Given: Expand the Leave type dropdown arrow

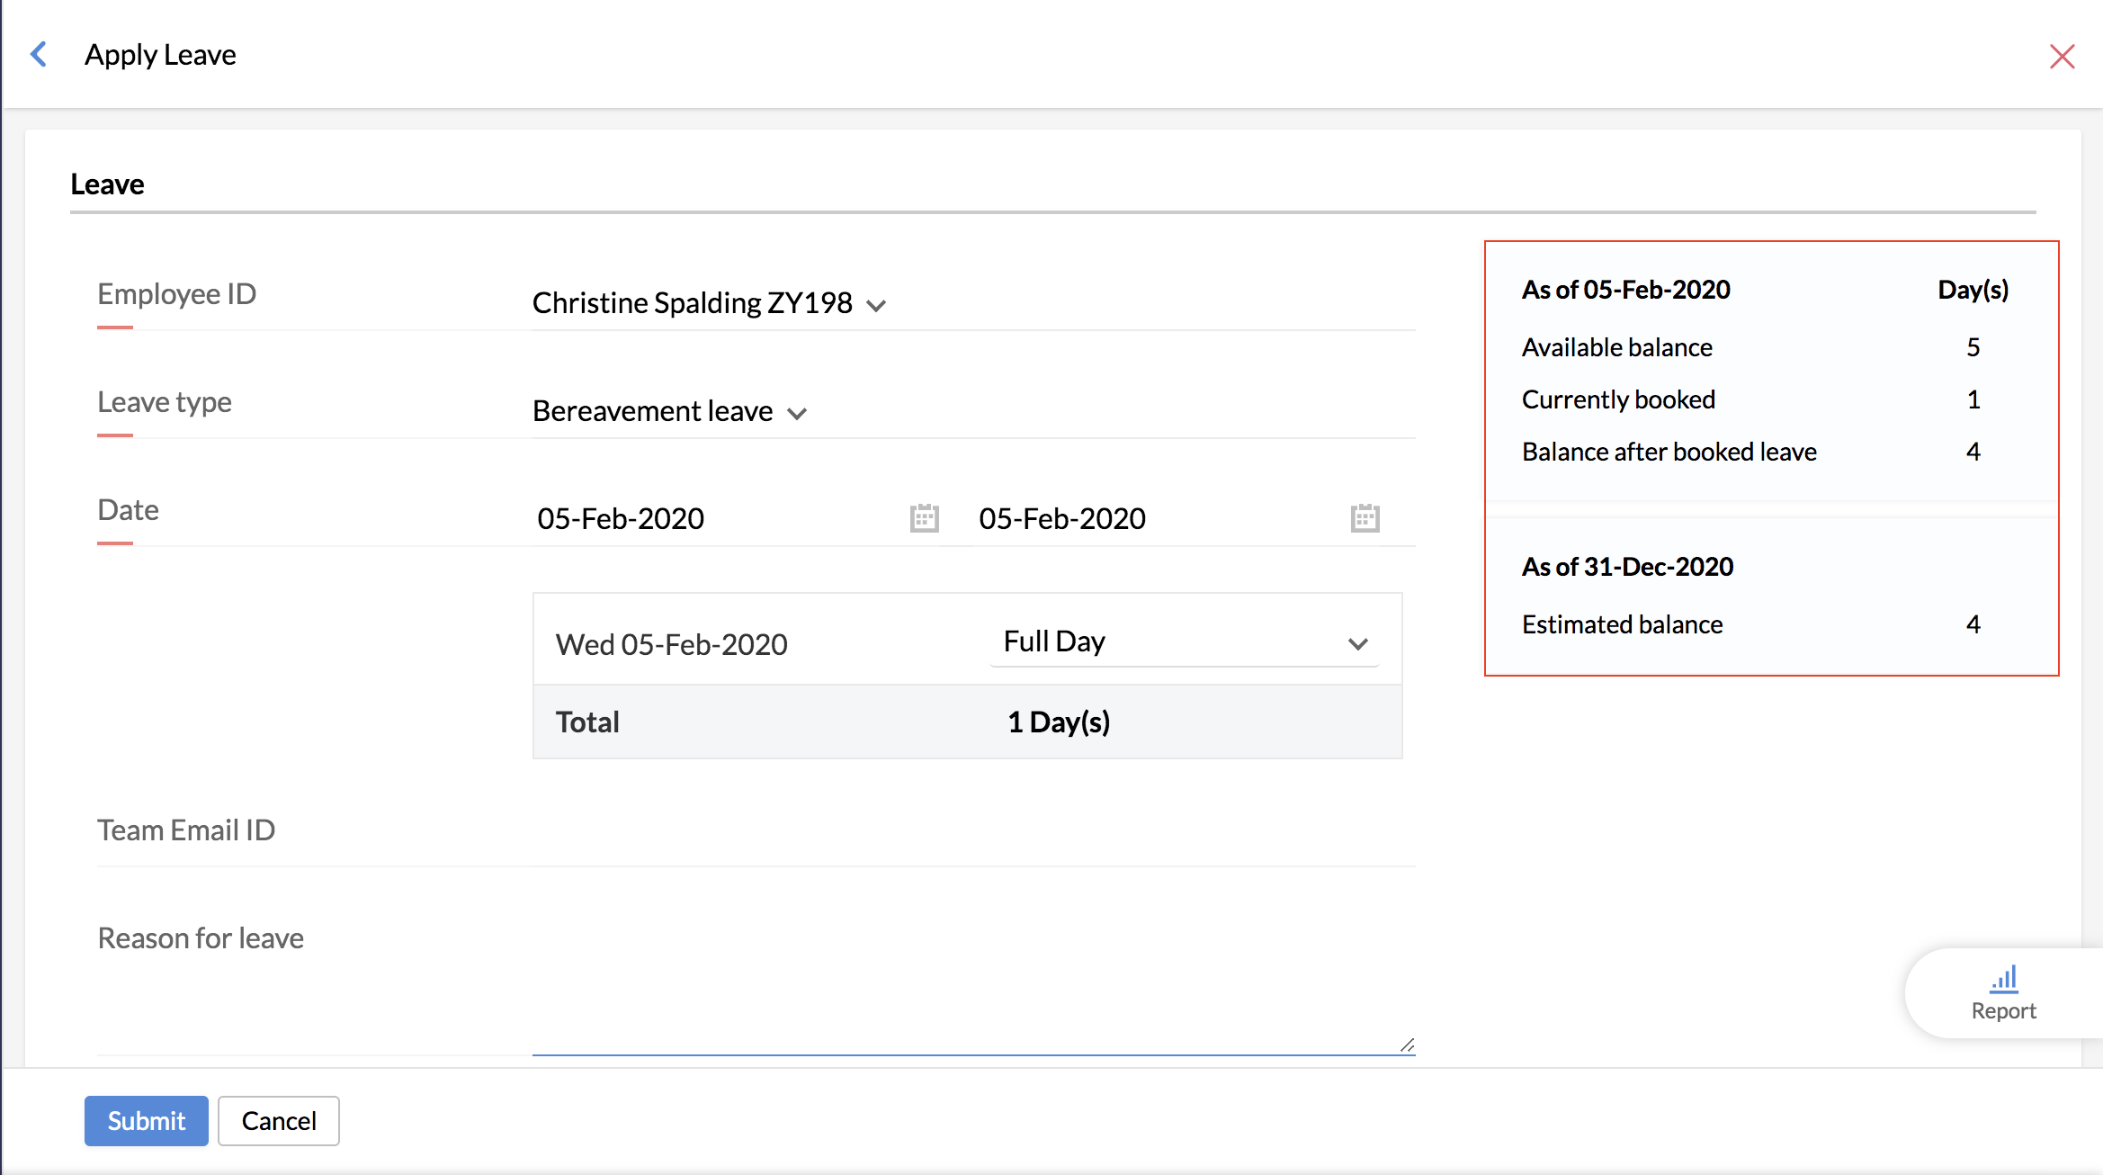Looking at the screenshot, I should click(797, 414).
